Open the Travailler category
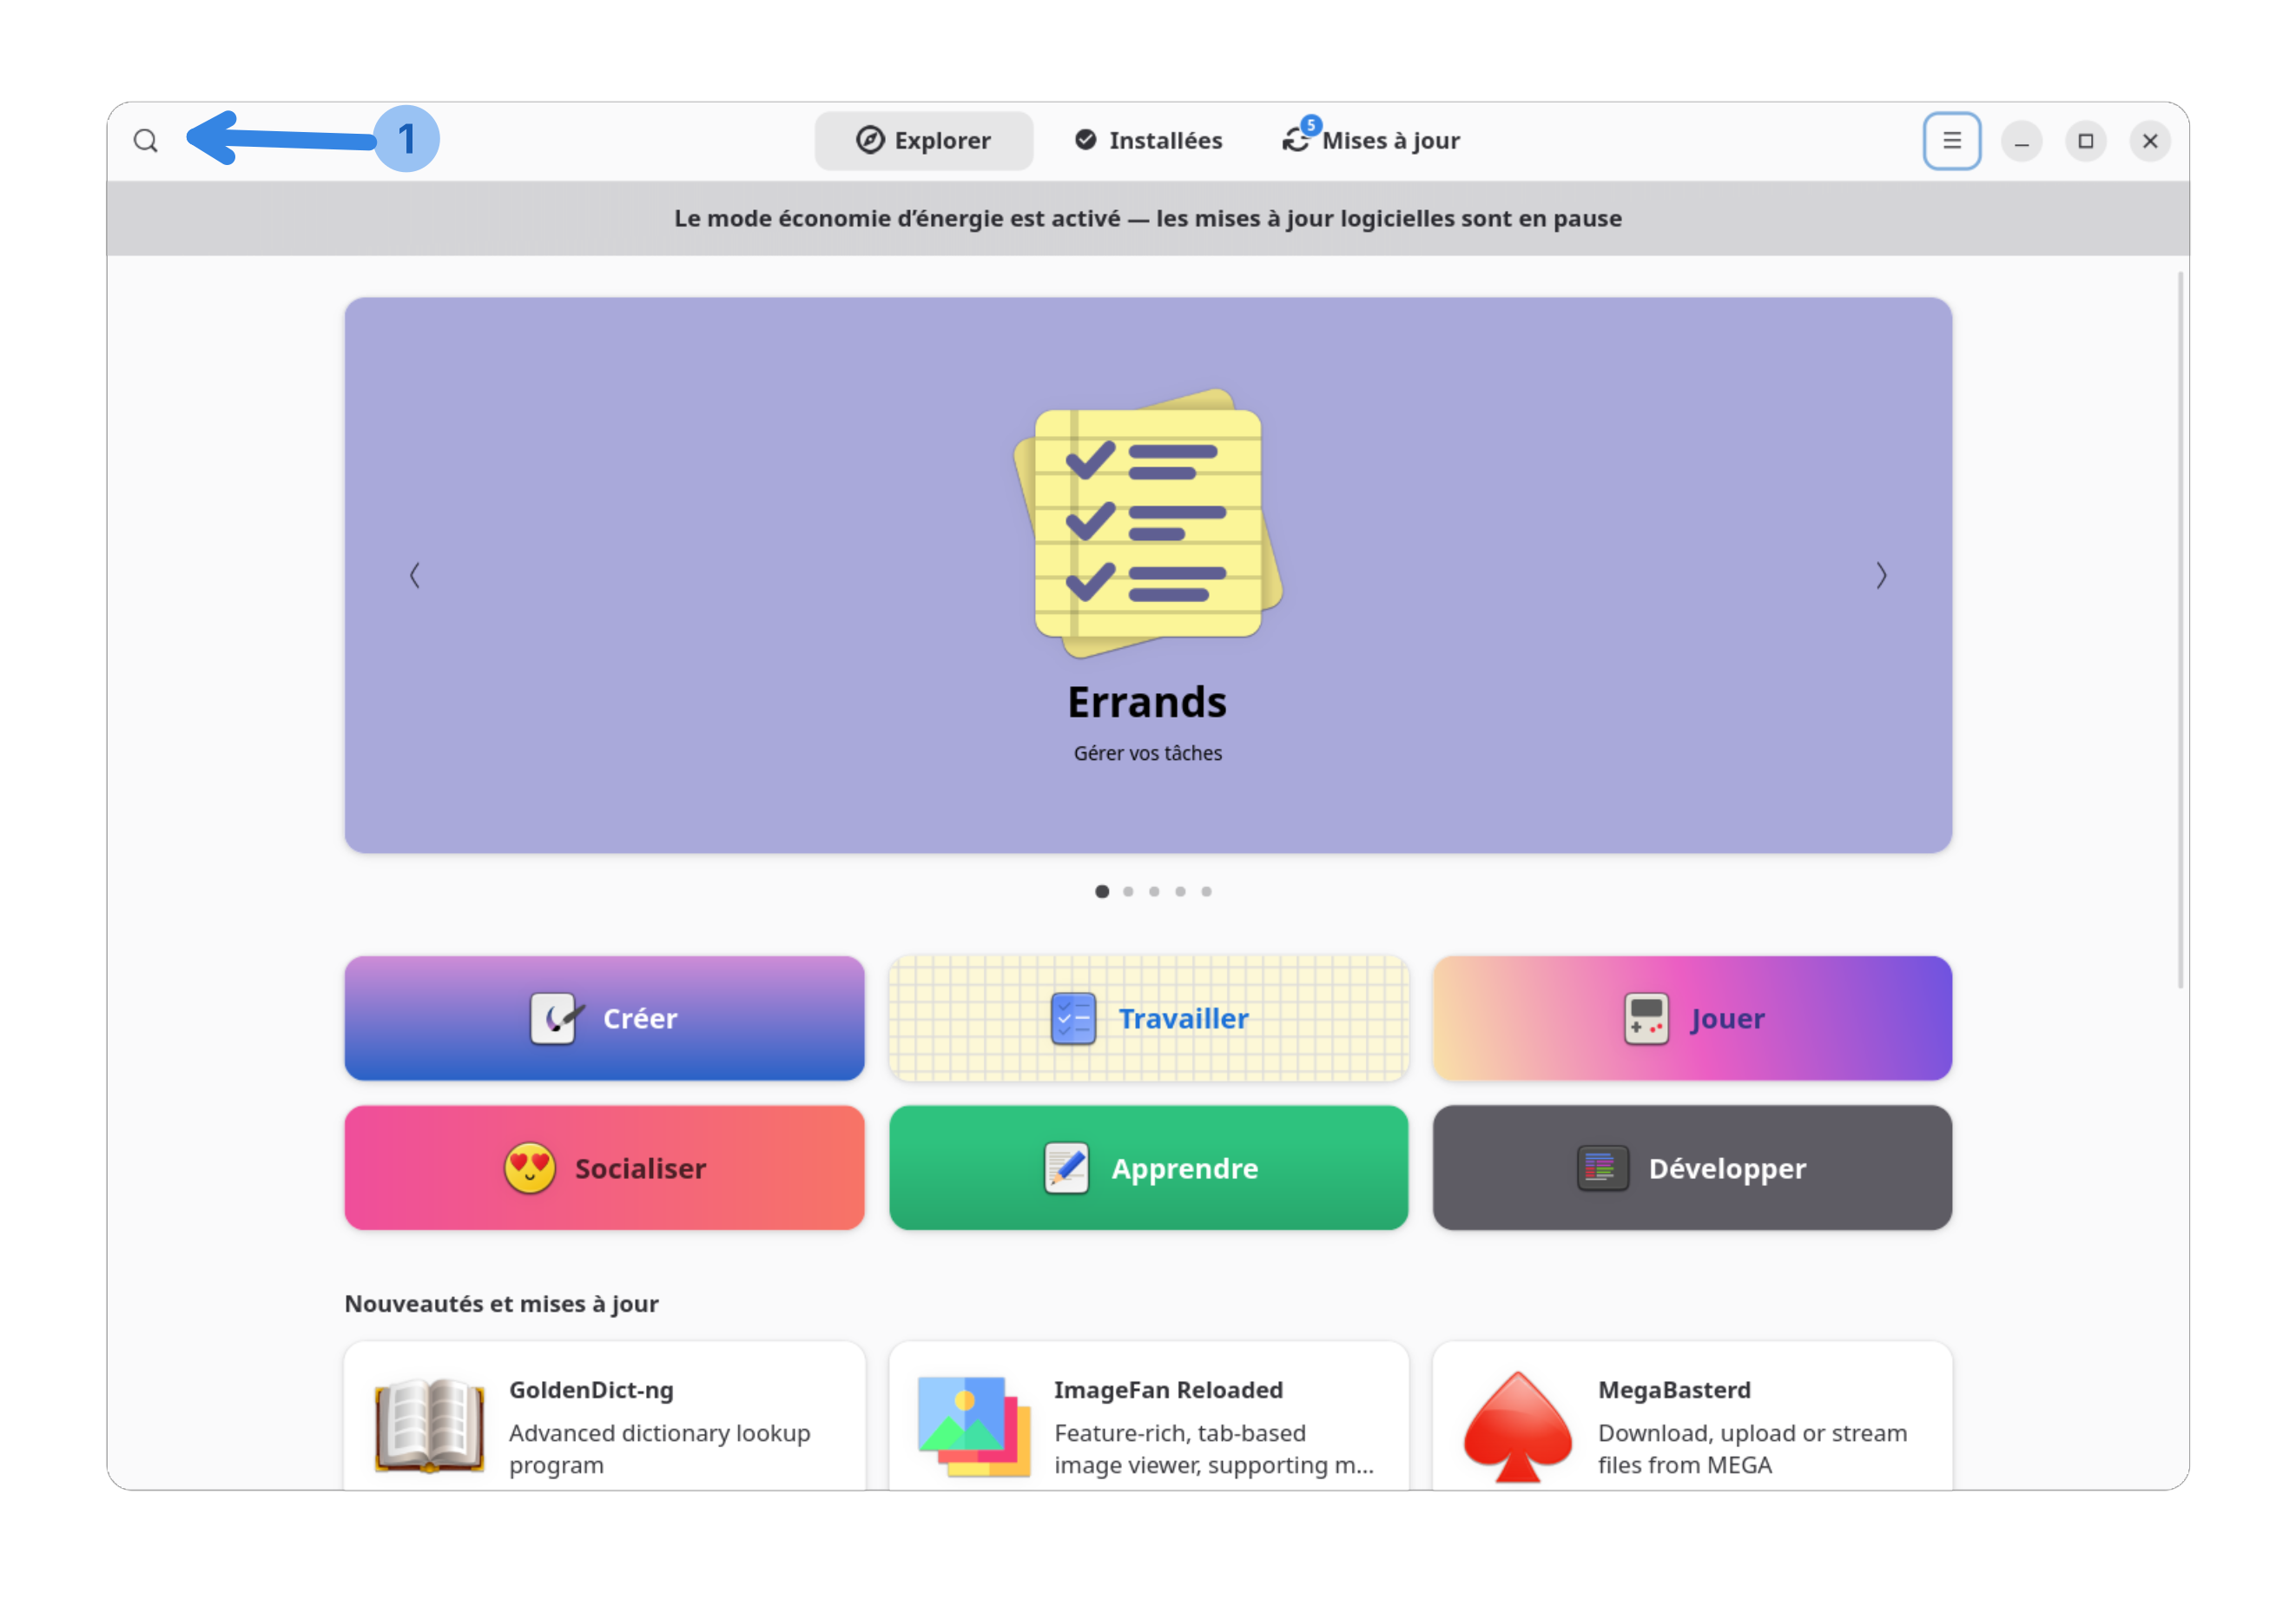Screen dimensions: 2296x1607 pos(1148,1018)
